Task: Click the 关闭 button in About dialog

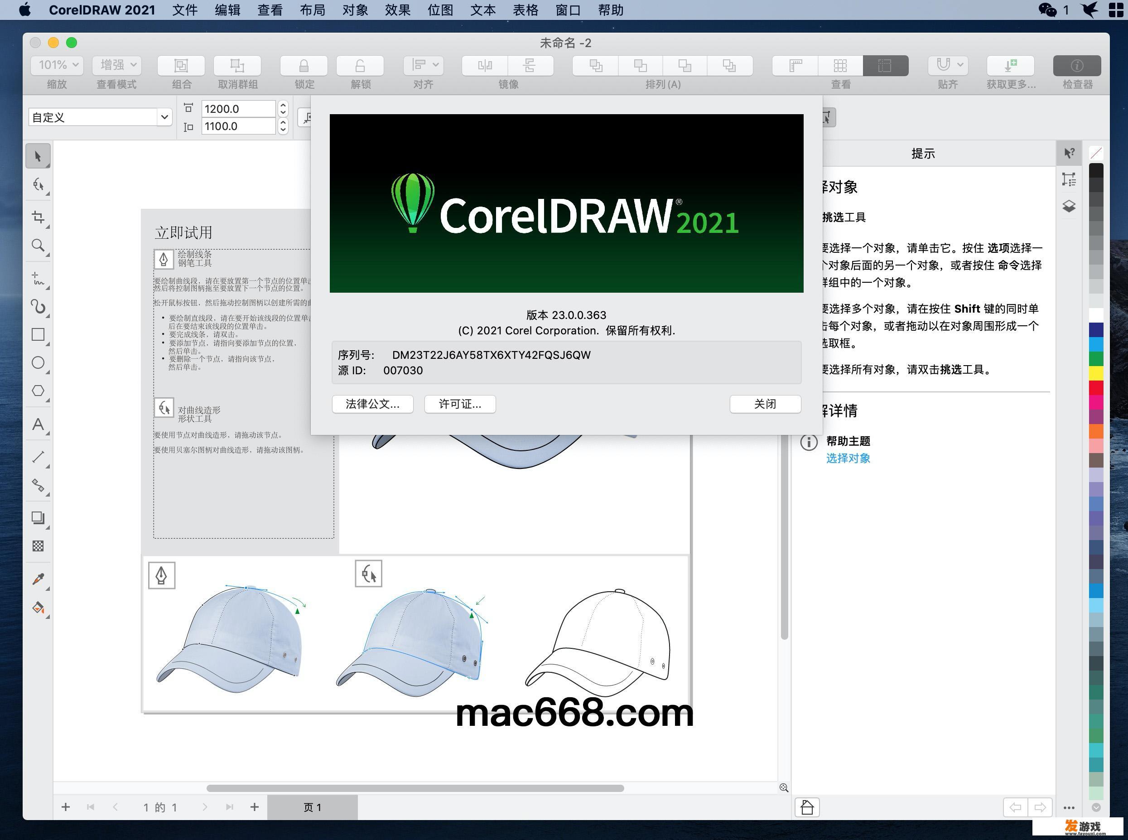Action: coord(765,404)
